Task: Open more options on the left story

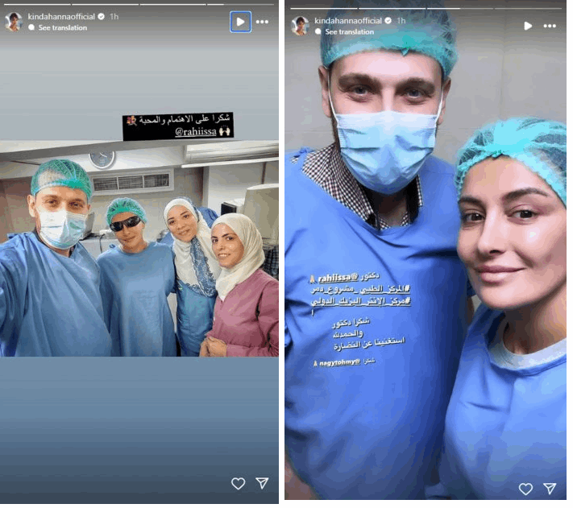Action: pos(262,22)
